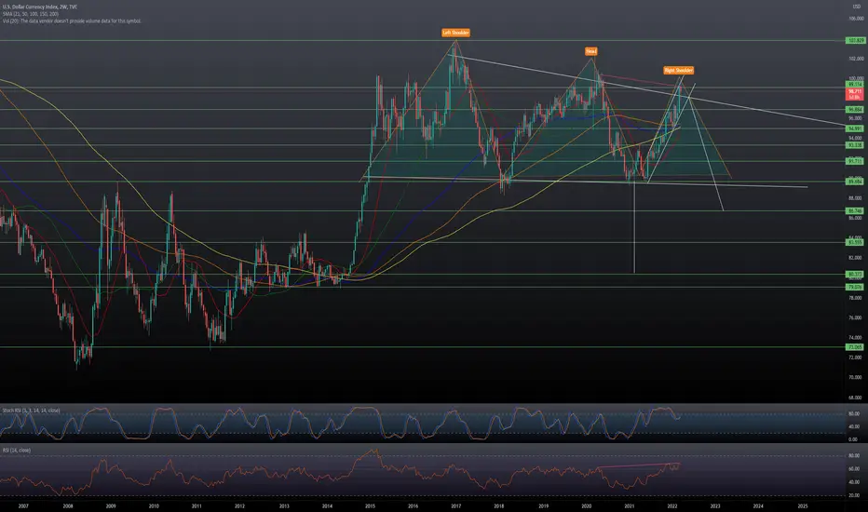Click the 2021 label on time axis
The height and width of the screenshot is (512, 868).
click(630, 505)
